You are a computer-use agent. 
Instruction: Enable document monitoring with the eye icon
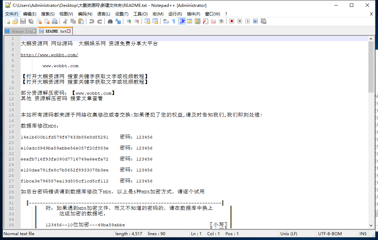[x=221, y=21]
